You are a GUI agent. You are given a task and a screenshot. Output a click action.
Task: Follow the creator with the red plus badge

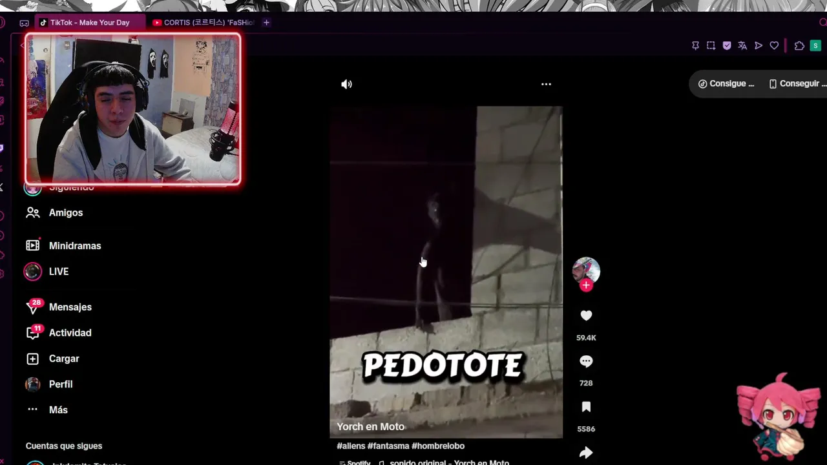[x=586, y=285]
